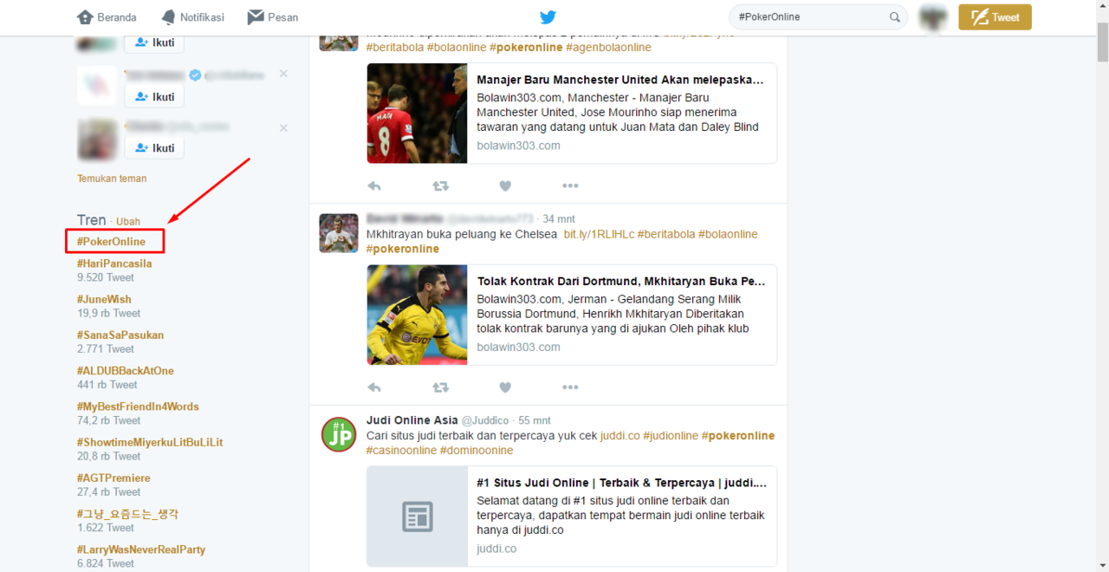Open the profile avatar menu

tap(933, 17)
